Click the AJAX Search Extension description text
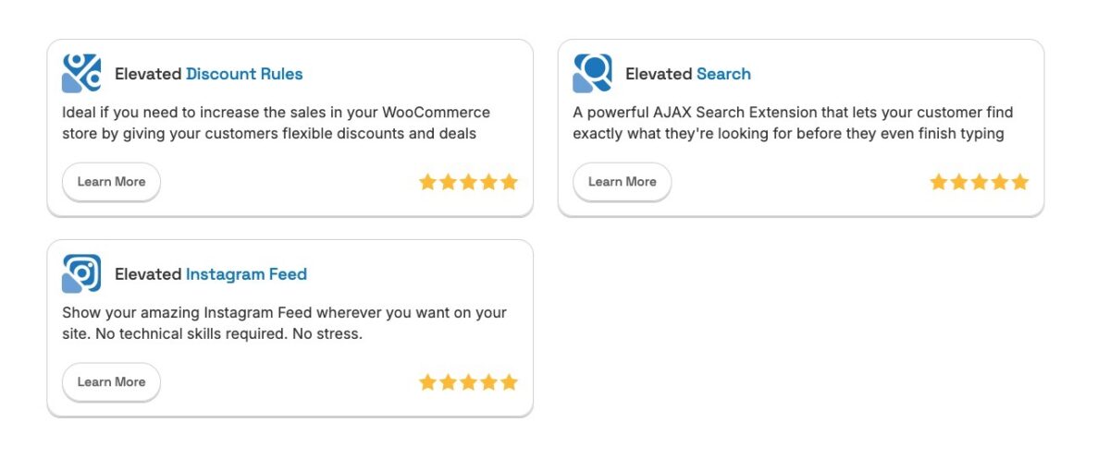Screen dimensions: 1110x458 click(x=792, y=123)
